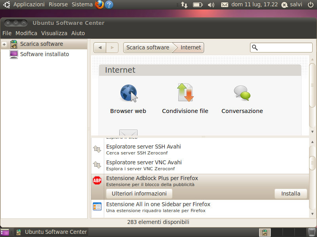Click the Scarica software breadcrumb
This screenshot has height=237, width=317.
point(148,47)
